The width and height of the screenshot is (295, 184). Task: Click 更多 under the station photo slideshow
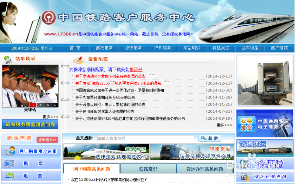click(50, 117)
